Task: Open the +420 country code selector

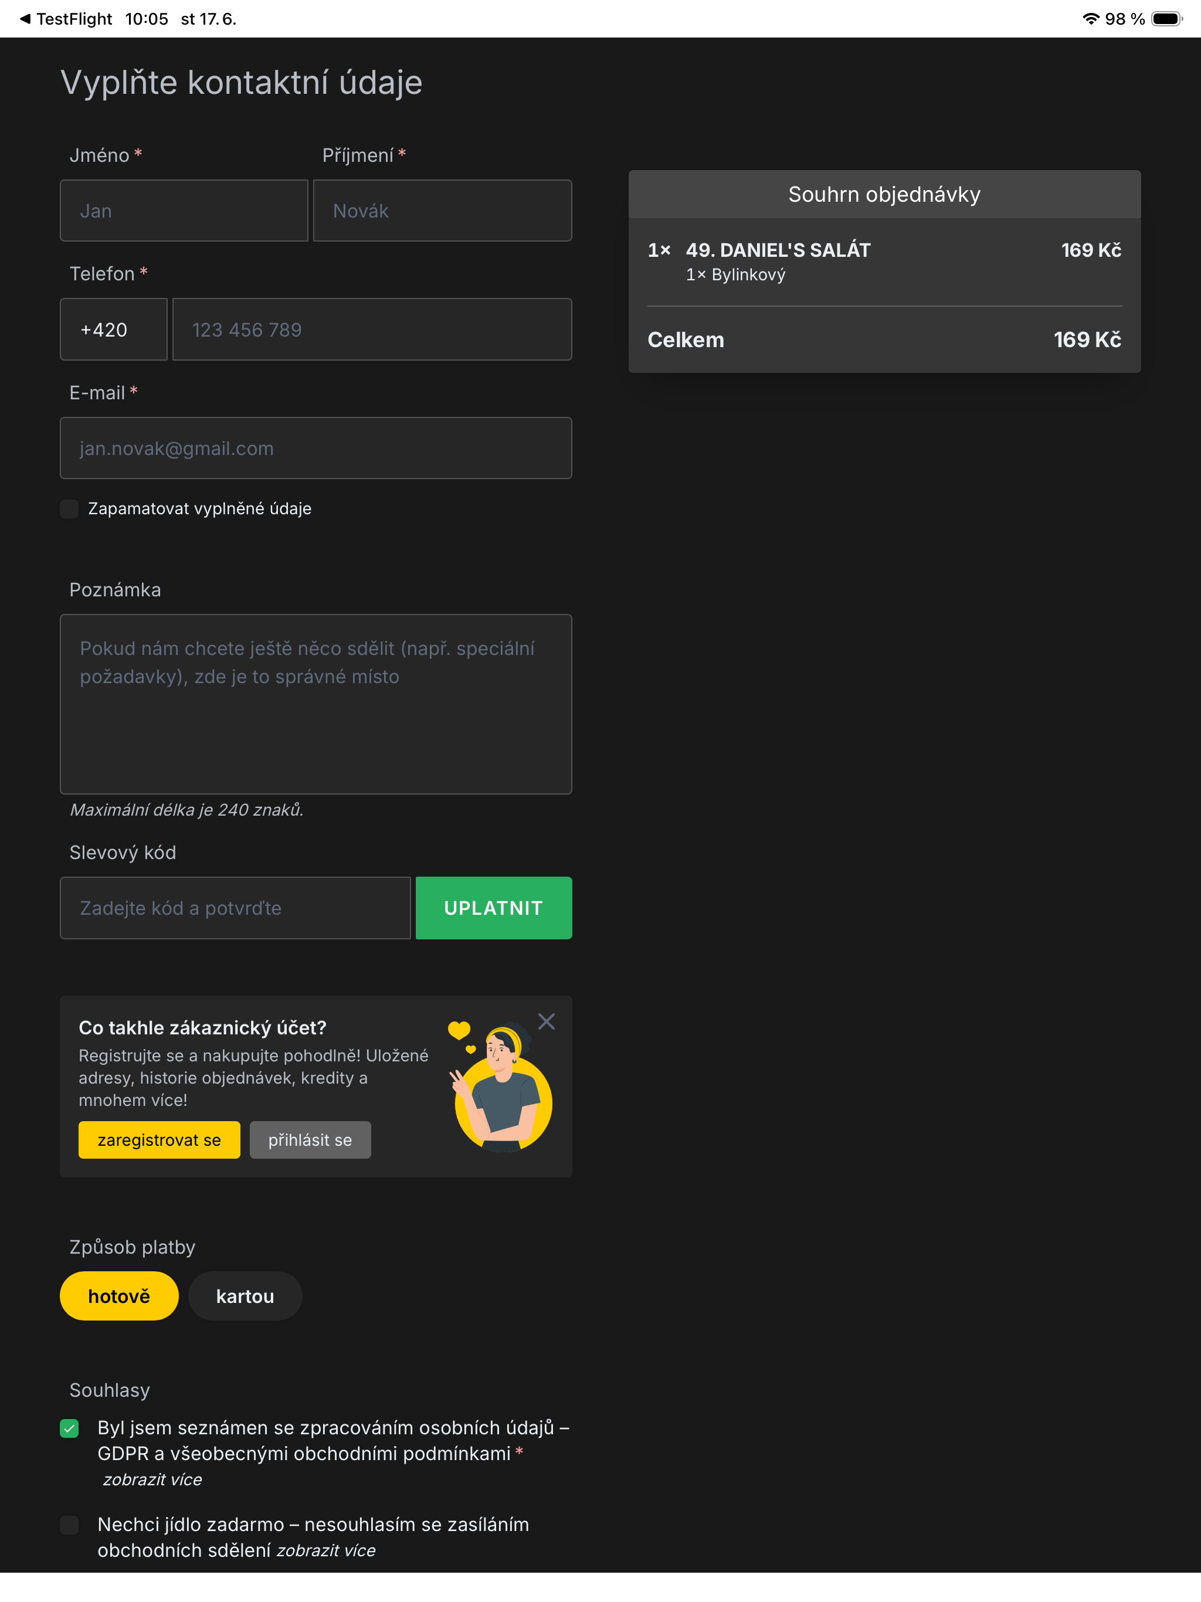Action: tap(114, 330)
